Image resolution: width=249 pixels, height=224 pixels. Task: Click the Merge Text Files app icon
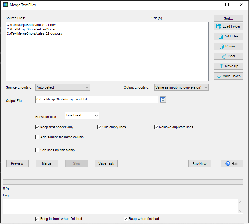click(x=6, y=5)
